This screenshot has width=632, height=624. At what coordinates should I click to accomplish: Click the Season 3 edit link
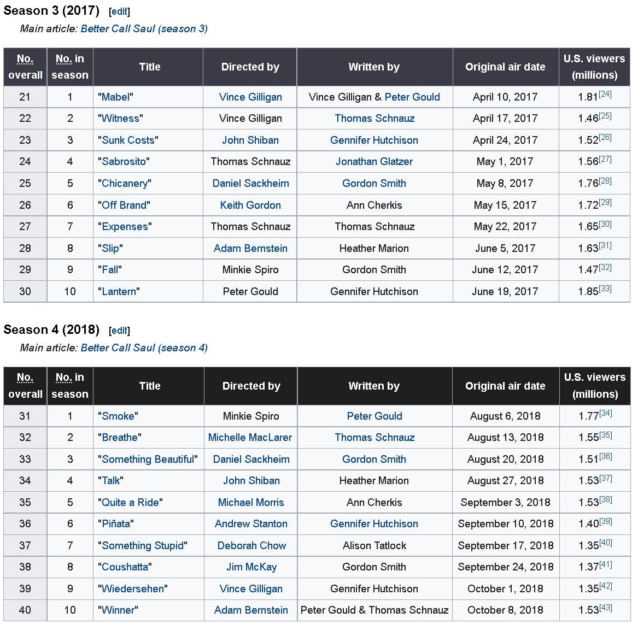coord(119,11)
